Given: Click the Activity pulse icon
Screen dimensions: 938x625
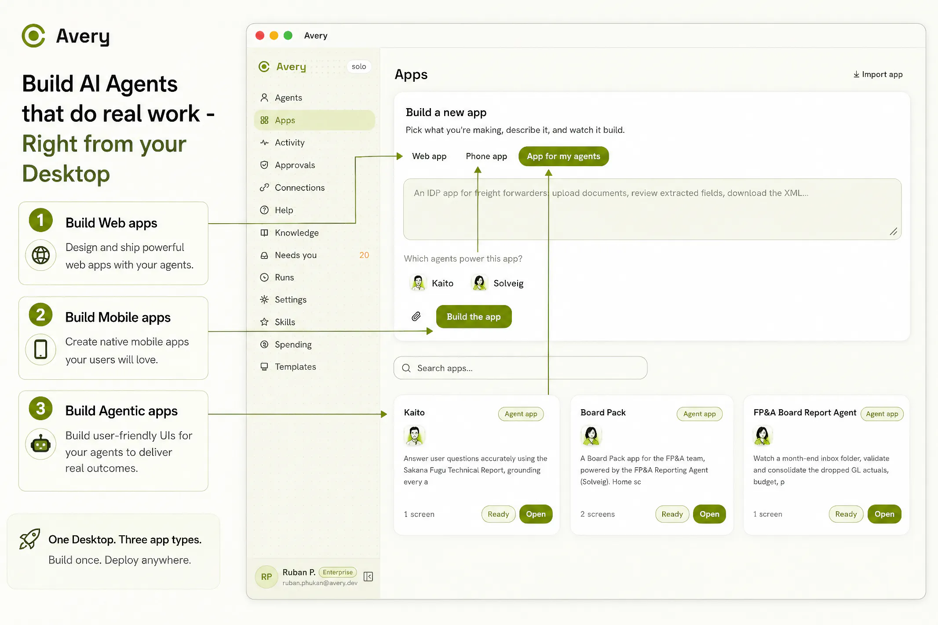Looking at the screenshot, I should (x=264, y=142).
